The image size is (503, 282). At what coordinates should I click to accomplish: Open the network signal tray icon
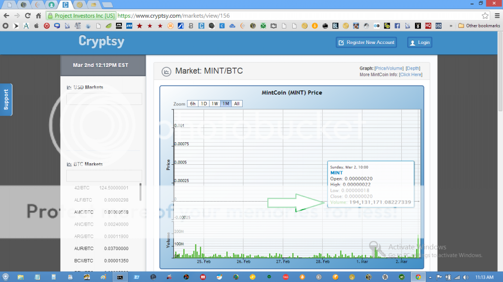point(457,277)
